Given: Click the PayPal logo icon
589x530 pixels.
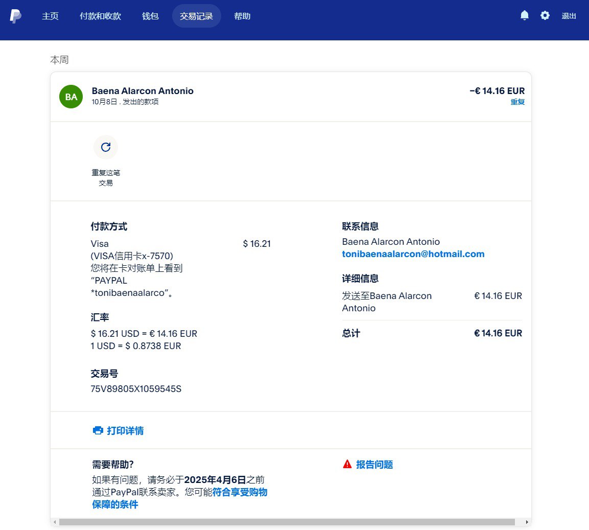Looking at the screenshot, I should click(15, 16).
